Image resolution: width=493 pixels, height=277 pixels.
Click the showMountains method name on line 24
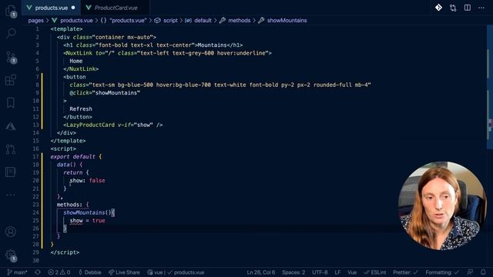click(x=84, y=212)
